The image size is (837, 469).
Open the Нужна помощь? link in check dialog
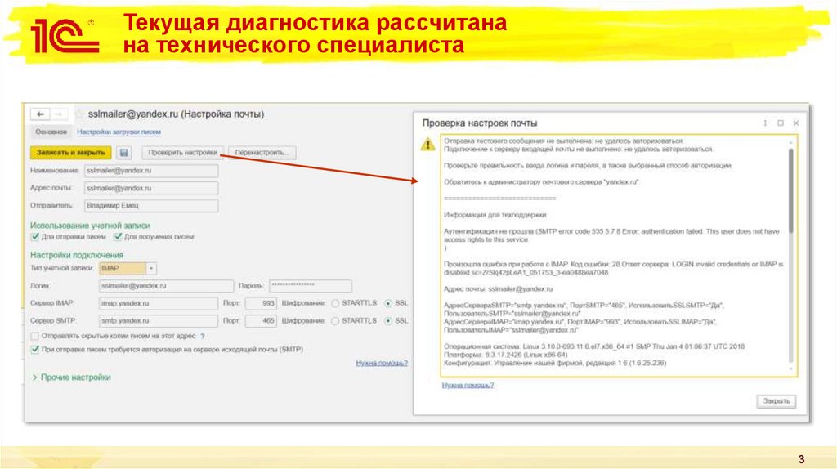[x=468, y=385]
